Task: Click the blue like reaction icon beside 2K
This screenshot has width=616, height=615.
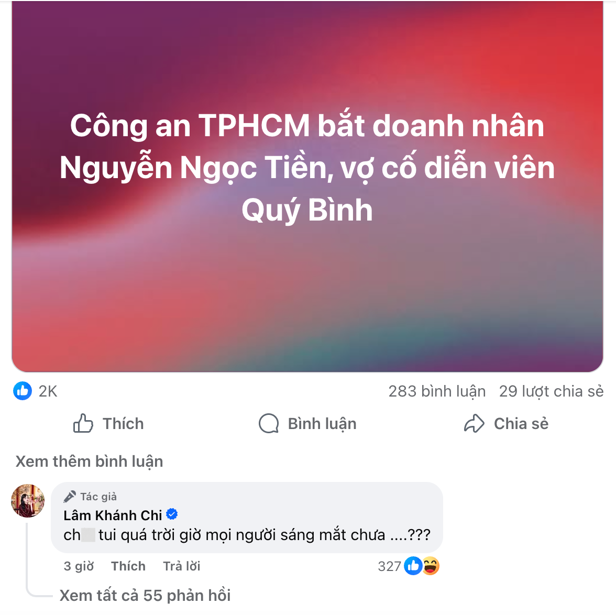Action: click(x=23, y=391)
